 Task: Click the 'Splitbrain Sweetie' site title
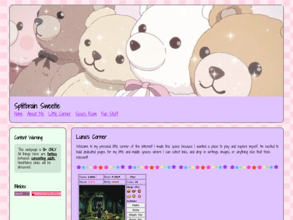(37, 106)
